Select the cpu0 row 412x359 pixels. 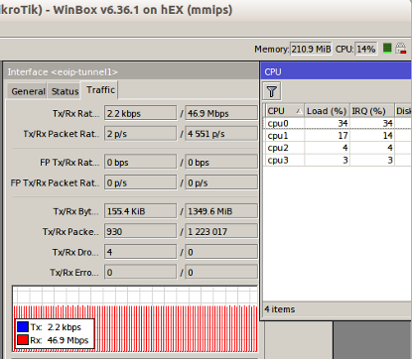coord(338,123)
